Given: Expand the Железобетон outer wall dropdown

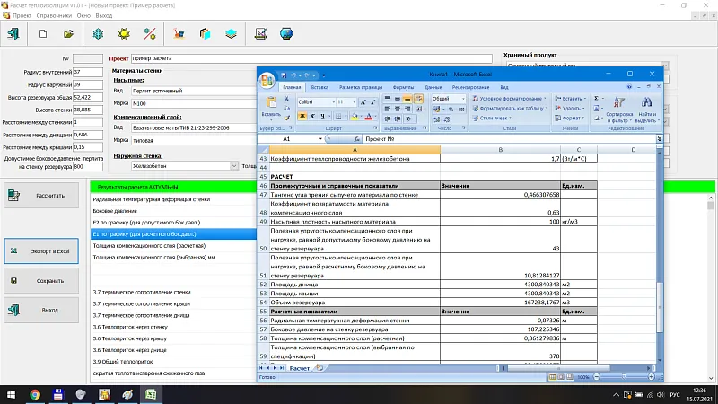Looking at the screenshot, I should click(x=234, y=165).
